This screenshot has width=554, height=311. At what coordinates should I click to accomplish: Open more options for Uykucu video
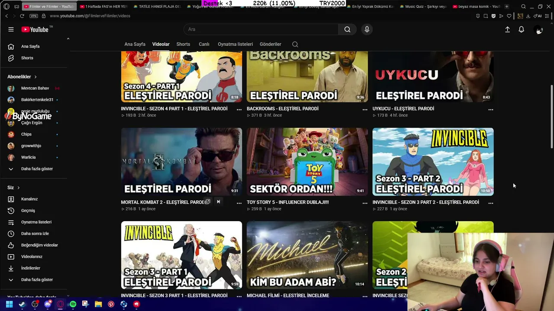[490, 110]
